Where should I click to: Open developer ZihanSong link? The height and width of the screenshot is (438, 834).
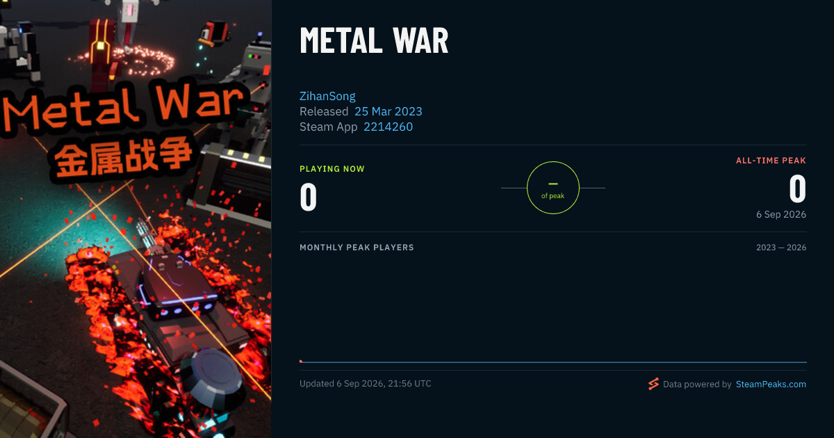pyautogui.click(x=327, y=96)
